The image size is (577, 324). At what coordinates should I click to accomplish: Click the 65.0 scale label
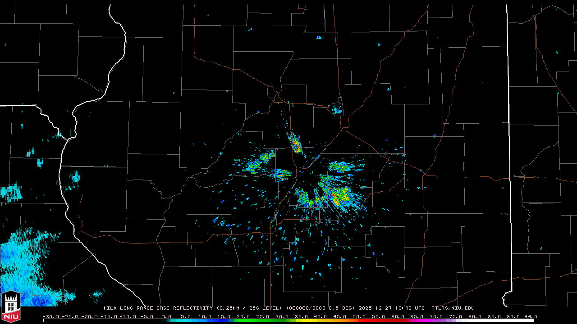coord(418,316)
